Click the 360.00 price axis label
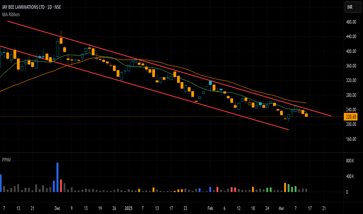Viewport: 363px width, 214px height. point(351,66)
